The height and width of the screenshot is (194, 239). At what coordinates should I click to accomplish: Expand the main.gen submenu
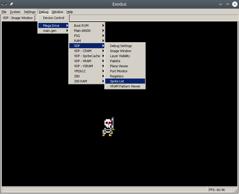coord(53,31)
